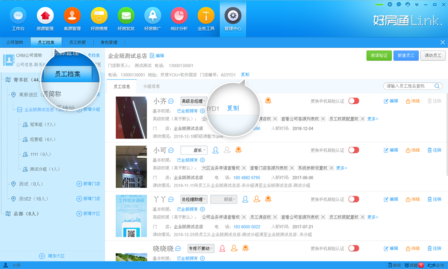Open 晓晓晓's 专用不要动 role dropdown

point(202,248)
